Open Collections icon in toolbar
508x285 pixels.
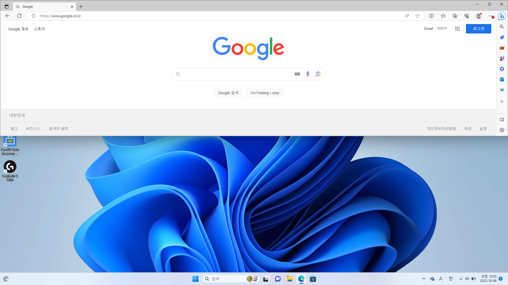click(455, 16)
